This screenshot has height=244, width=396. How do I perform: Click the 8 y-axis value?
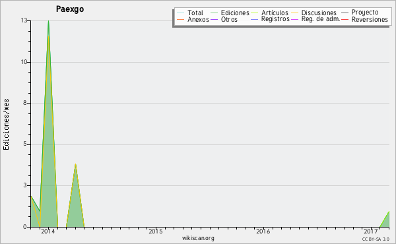point(25,103)
